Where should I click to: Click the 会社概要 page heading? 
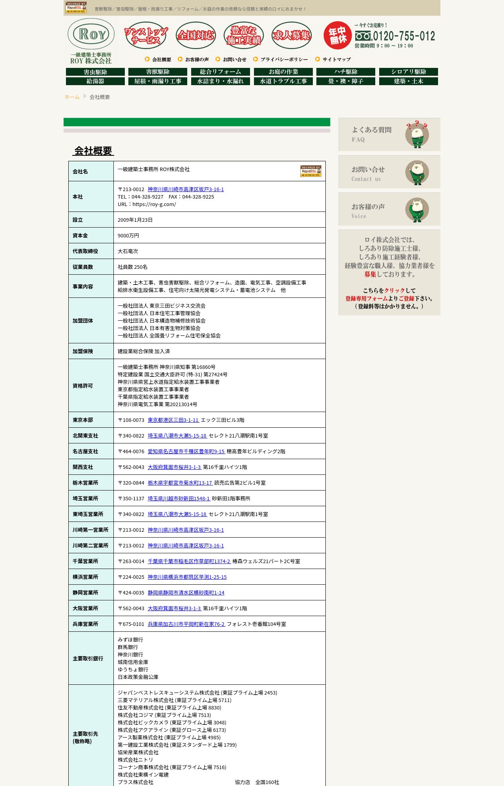click(93, 151)
